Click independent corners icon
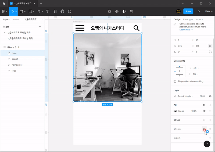The image size is (215, 152). (210, 52)
